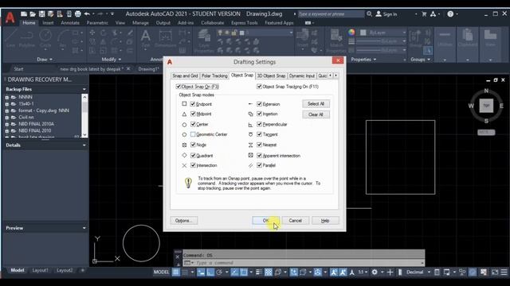
Task: Toggle Object Snap On (F3) checkbox
Action: pos(178,87)
